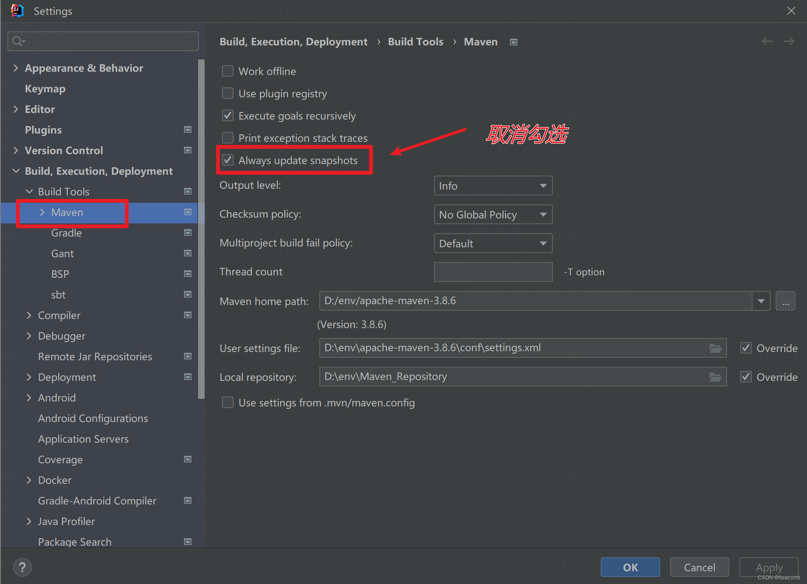Select Plugins in settings tree
807x584 pixels.
pos(43,130)
